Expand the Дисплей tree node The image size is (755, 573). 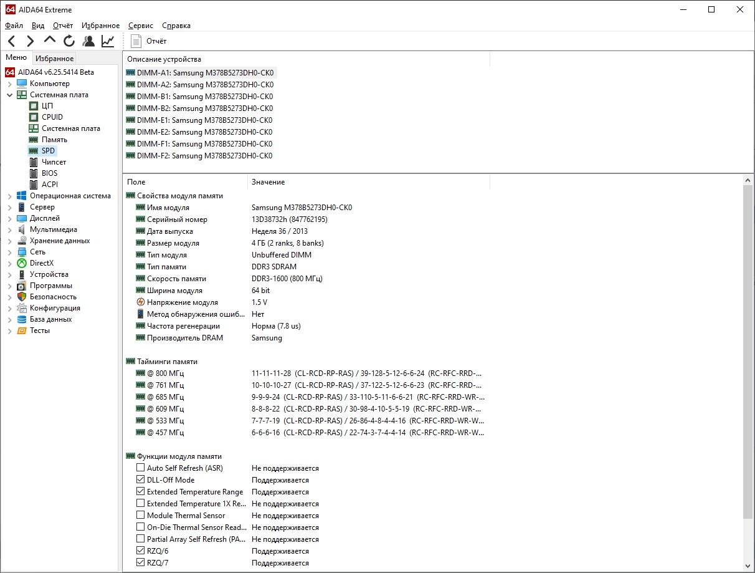pyautogui.click(x=9, y=218)
